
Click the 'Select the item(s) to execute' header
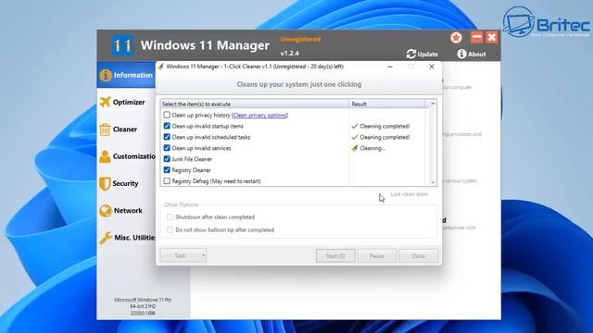click(255, 104)
